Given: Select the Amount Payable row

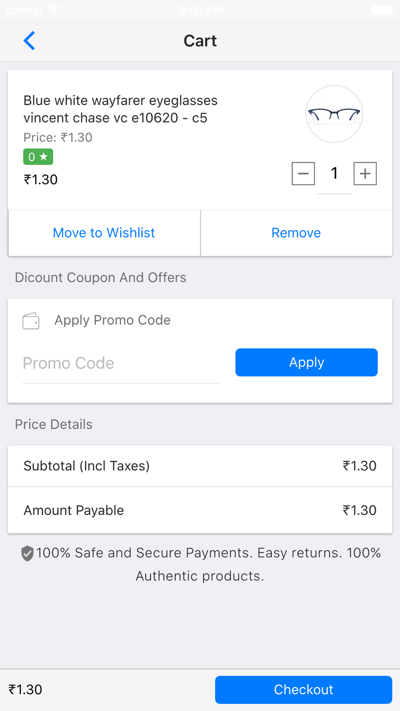Looking at the screenshot, I should (200, 510).
